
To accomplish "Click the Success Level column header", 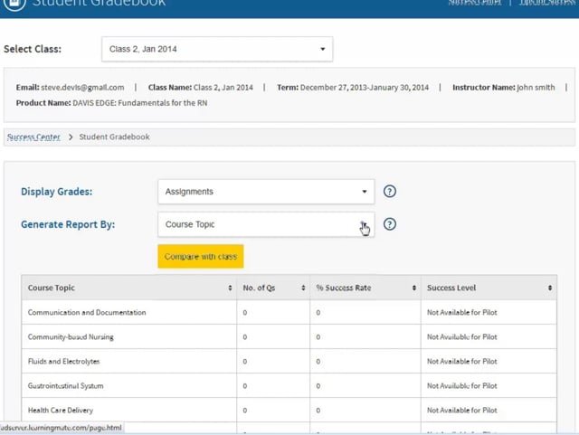I will click(x=489, y=288).
